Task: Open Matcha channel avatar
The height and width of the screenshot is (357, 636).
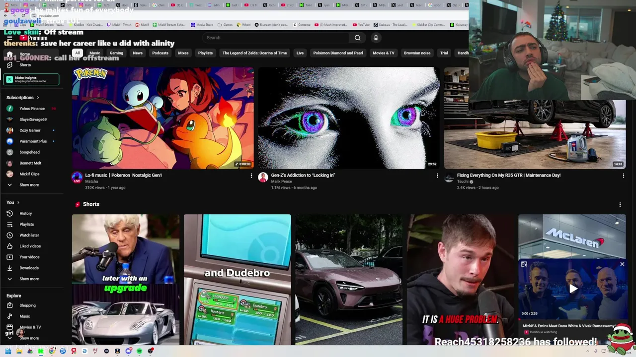Action: click(x=77, y=178)
